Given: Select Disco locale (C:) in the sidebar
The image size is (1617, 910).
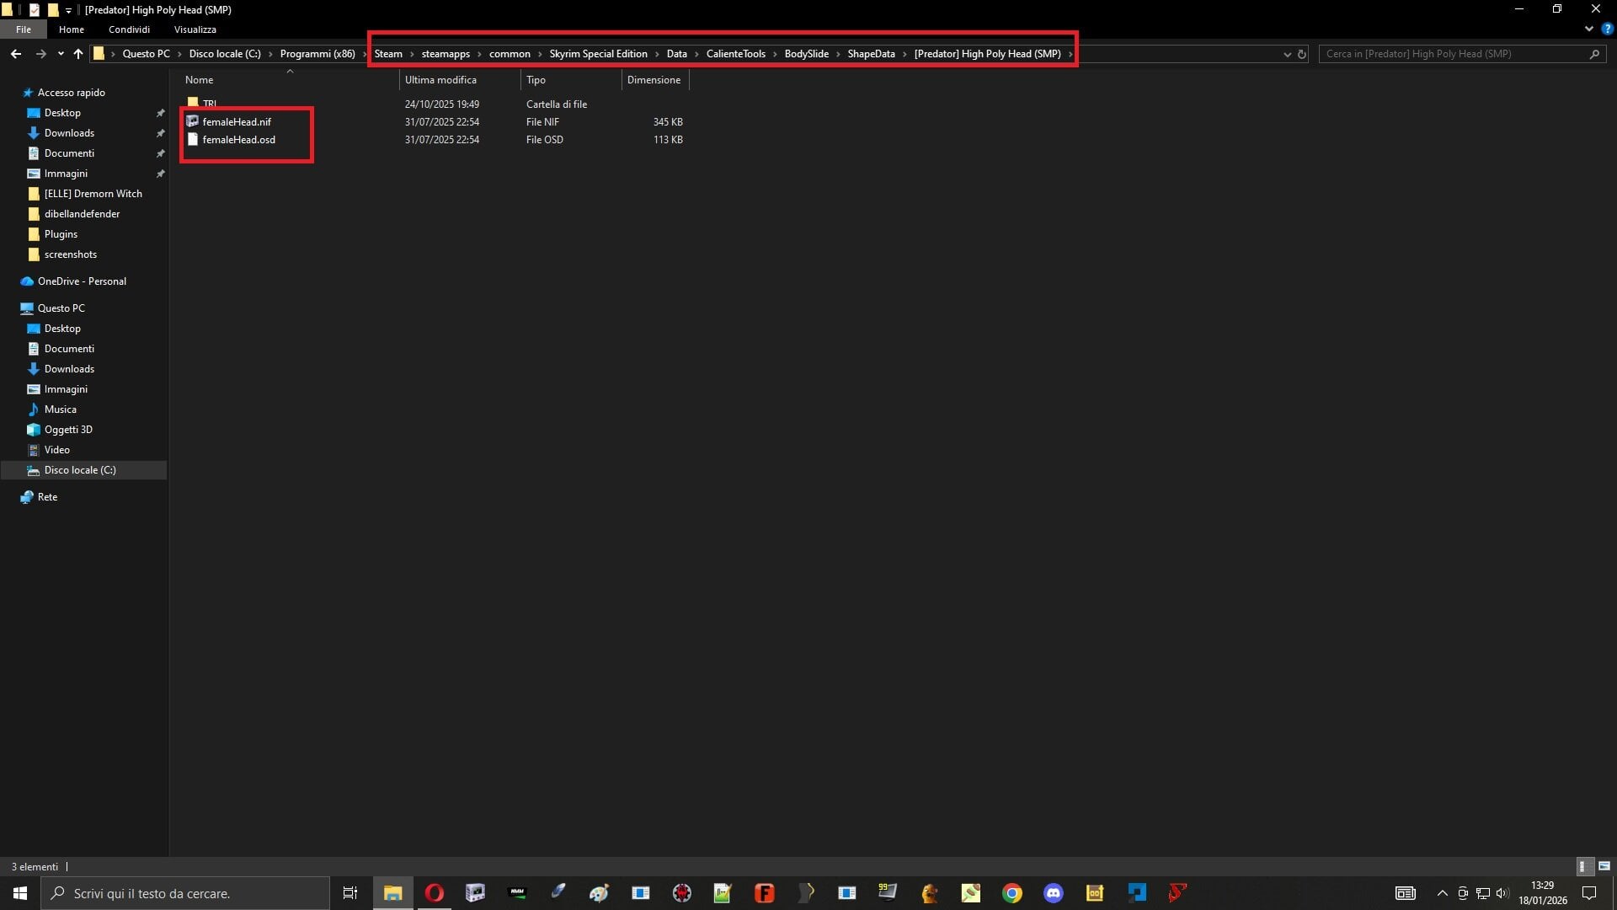Looking at the screenshot, I should click(83, 470).
